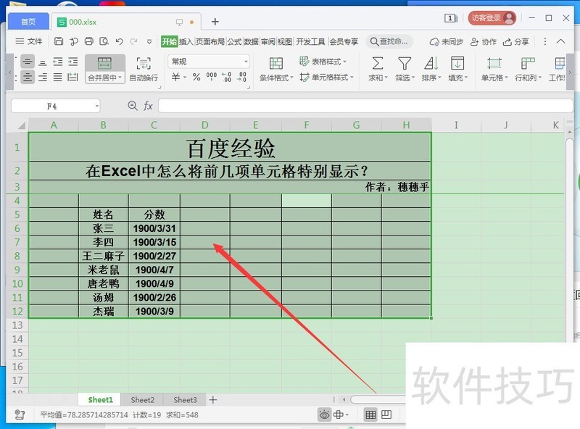Collapse the ribbon with the chevron
Image resolution: width=580 pixels, height=429 pixels.
pyautogui.click(x=560, y=41)
